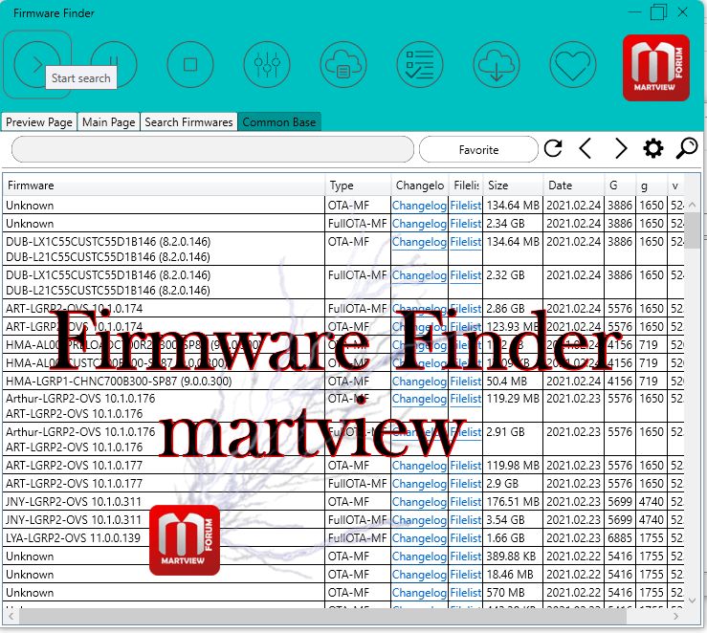Viewport: 707px width, 633px height.
Task: Open the Search Firmwares tab
Action: click(188, 122)
